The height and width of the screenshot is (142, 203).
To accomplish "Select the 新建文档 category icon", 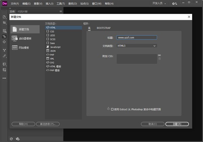I will click(15, 29).
